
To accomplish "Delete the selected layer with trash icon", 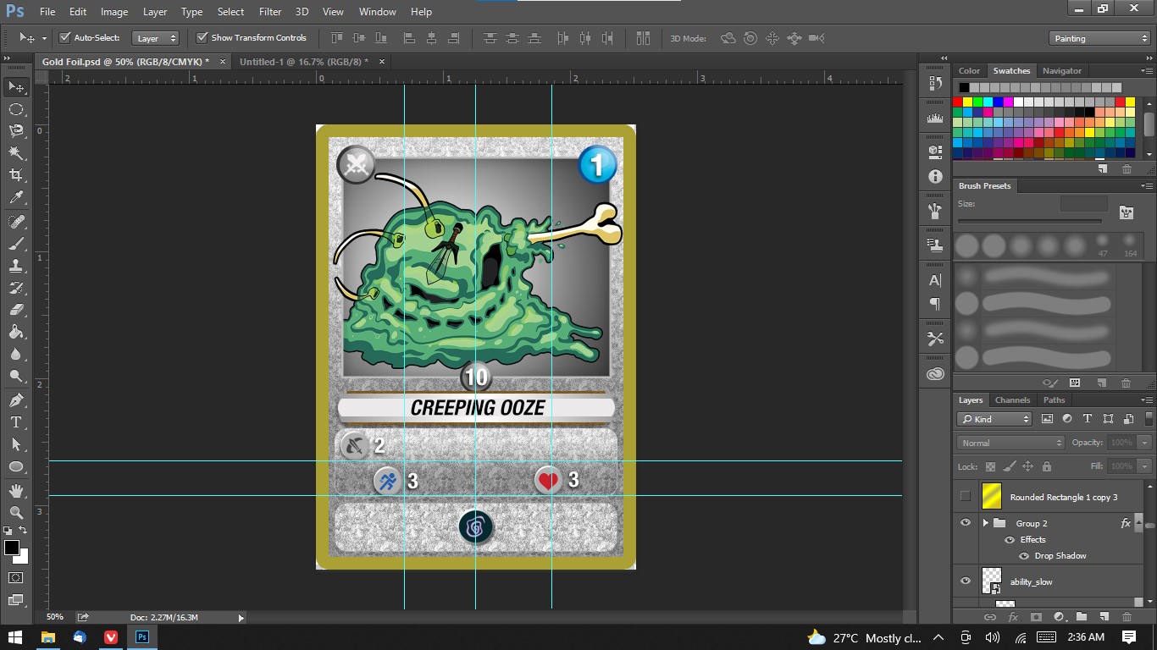I will (1127, 617).
